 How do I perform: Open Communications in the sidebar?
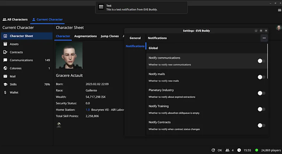pos(27,60)
